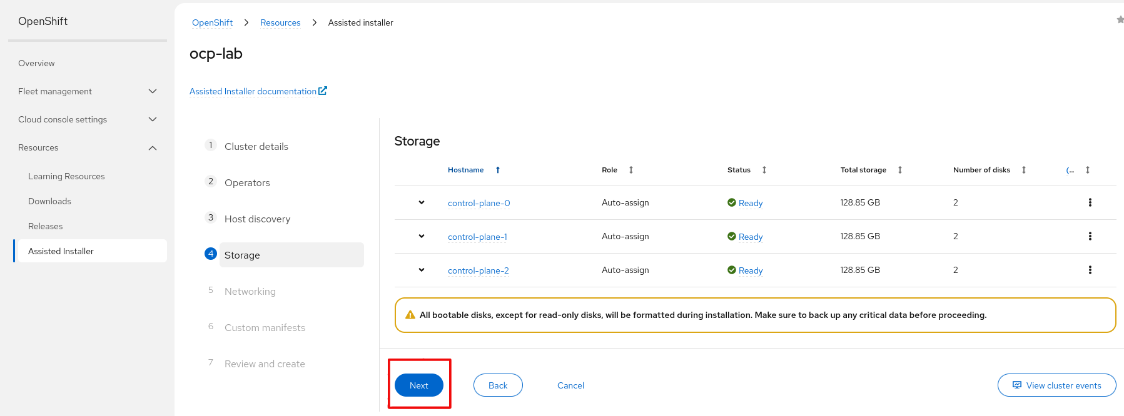Collapse Resources sidebar section
Screen dimensions: 1124x416
click(88, 147)
